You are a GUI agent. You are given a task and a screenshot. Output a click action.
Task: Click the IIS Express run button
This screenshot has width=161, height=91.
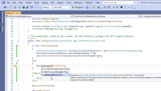[78, 7]
